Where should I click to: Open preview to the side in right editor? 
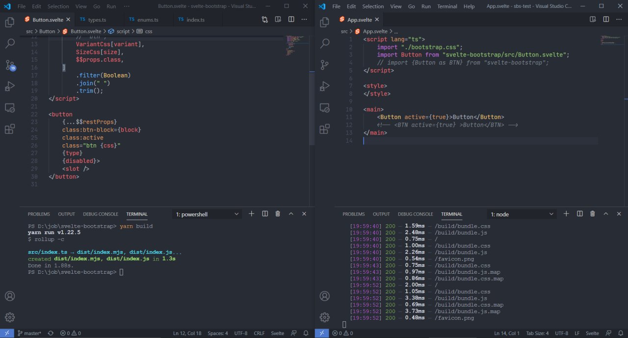coord(593,20)
